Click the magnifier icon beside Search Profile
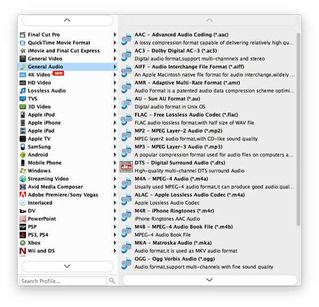 [x=112, y=280]
